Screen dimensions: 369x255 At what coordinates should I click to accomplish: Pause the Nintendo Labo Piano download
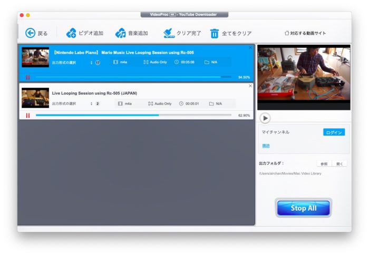[28, 77]
